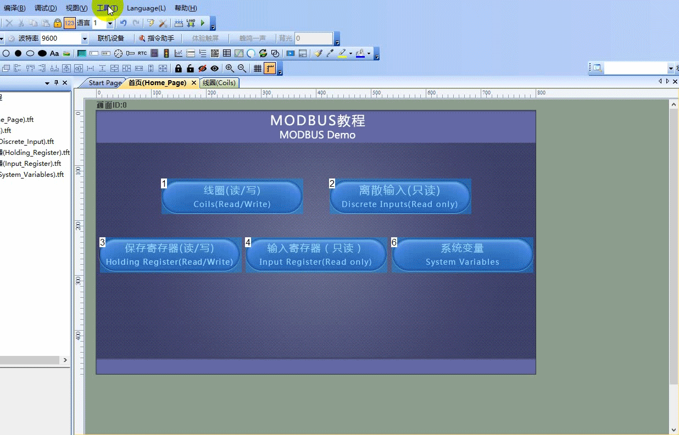Switch to the 线圈(Coils) tab

pyautogui.click(x=219, y=83)
